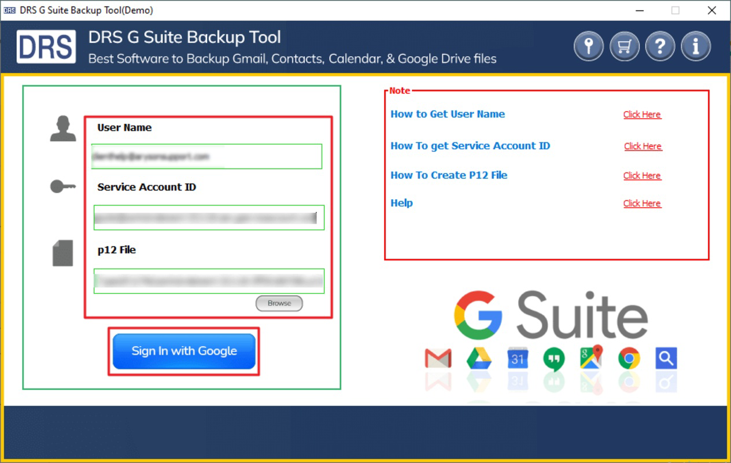Click the Google Maps icon
Screen dimensions: 731x463
[592, 358]
